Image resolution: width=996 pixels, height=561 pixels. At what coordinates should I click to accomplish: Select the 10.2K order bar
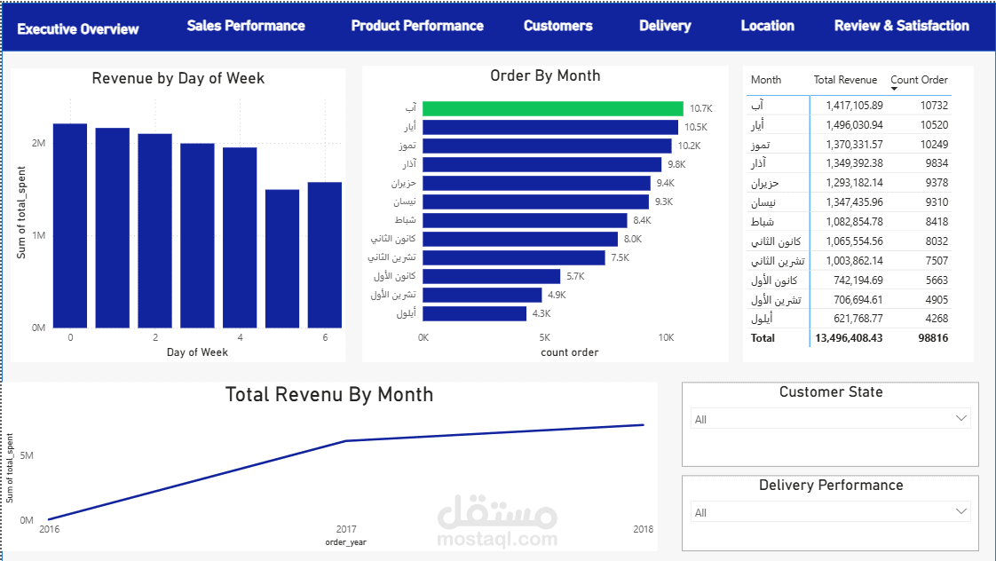[547, 146]
